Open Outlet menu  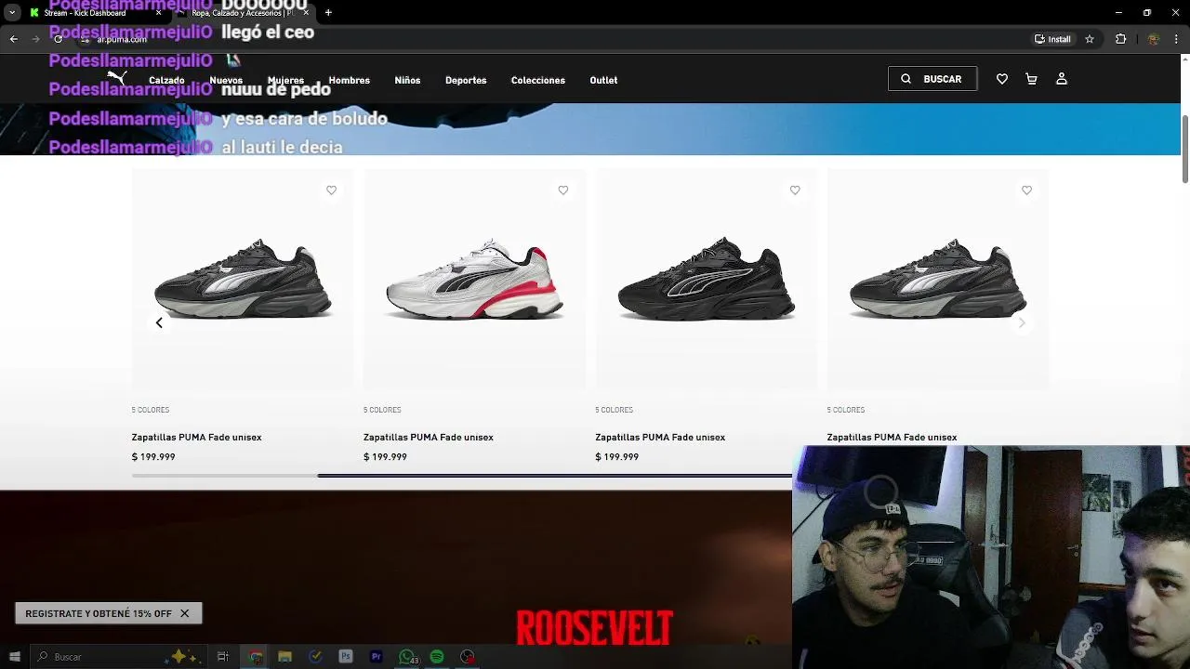coord(603,80)
